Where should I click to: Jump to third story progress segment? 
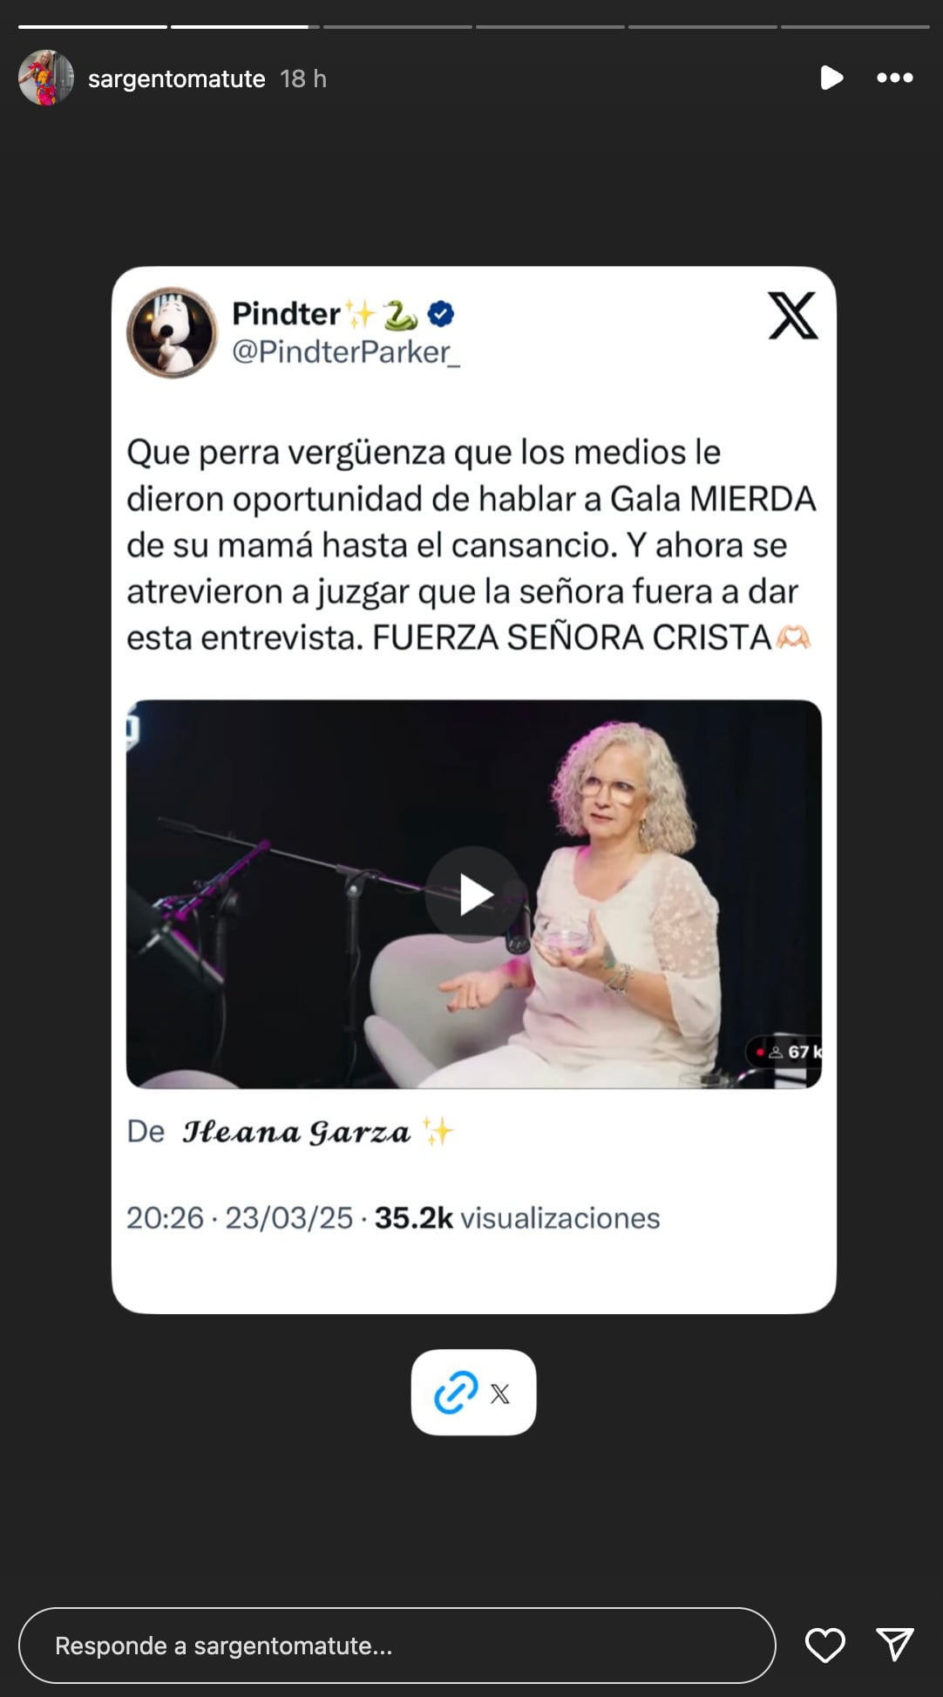397,27
